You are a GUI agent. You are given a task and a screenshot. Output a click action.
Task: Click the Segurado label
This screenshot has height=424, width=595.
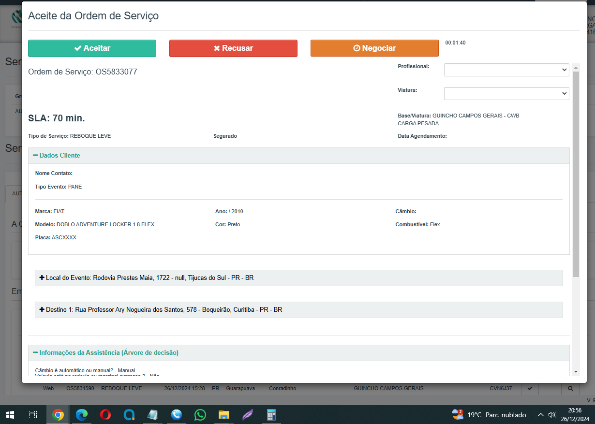225,136
